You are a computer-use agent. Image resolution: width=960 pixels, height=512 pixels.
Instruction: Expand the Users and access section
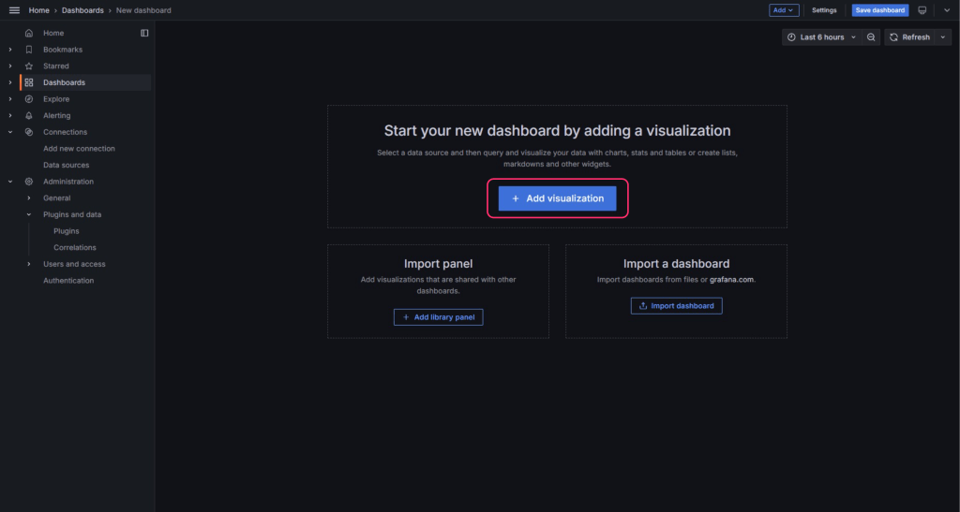pyautogui.click(x=29, y=264)
